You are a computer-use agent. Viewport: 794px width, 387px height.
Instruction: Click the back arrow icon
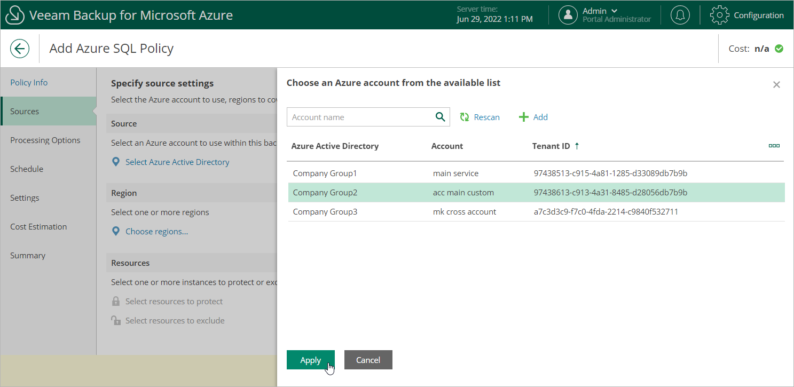(20, 49)
